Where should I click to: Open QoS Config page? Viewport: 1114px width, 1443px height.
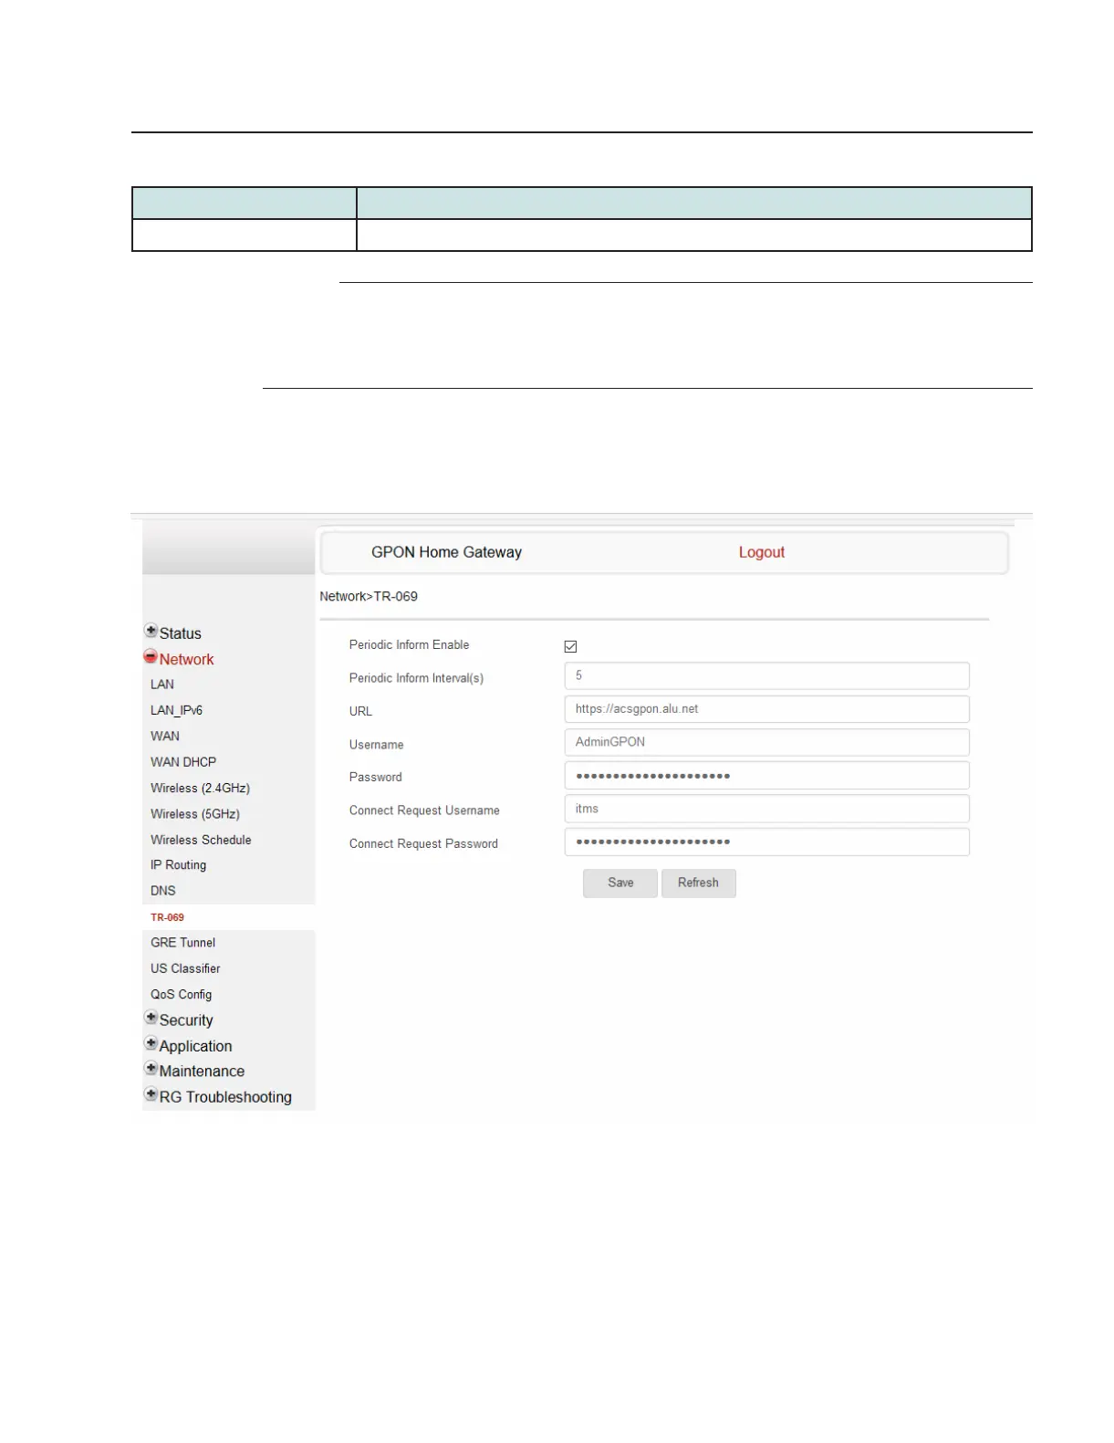click(x=182, y=995)
